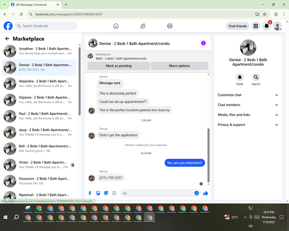Open the volume speaker tray icon
Image resolution: width=289 pixels, height=231 pixels.
(250, 226)
